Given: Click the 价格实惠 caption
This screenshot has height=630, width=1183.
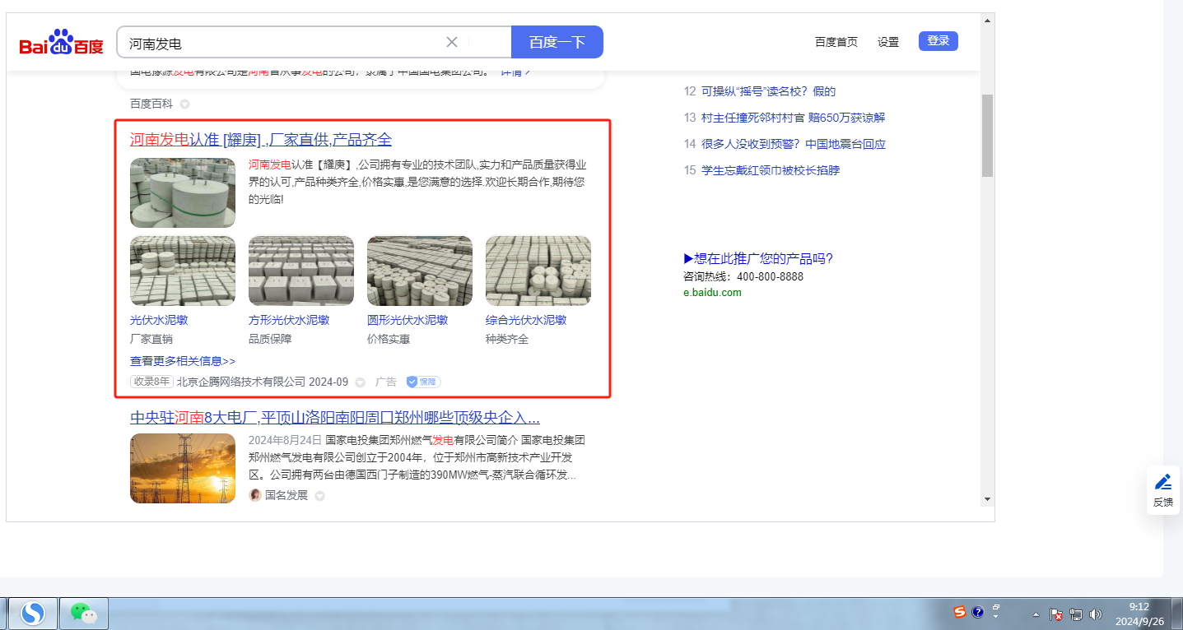Looking at the screenshot, I should (389, 339).
